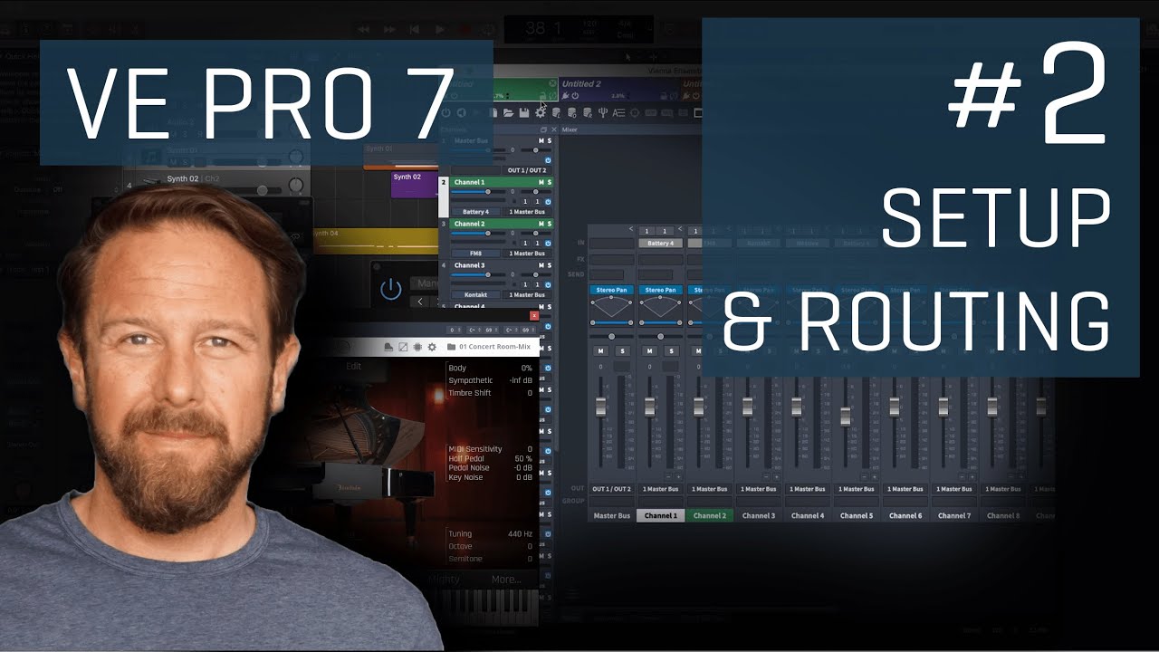
Task: Click Battery 4 input slot in mixer
Action: pyautogui.click(x=661, y=243)
